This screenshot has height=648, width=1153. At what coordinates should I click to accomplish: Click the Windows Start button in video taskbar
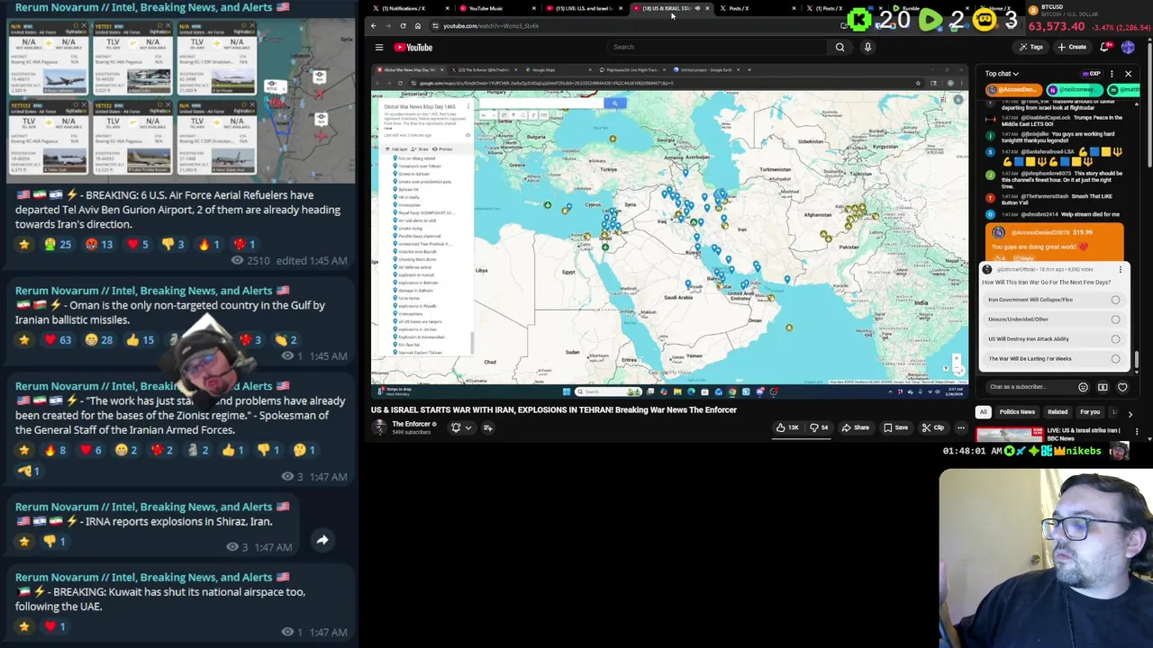566,391
